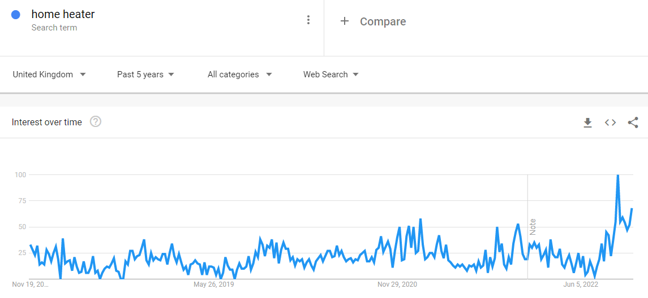
Task: Open the help icon beside Interest over time
Action: tap(96, 122)
